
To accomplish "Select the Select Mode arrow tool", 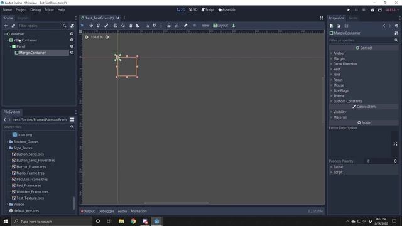I will coord(82,25).
